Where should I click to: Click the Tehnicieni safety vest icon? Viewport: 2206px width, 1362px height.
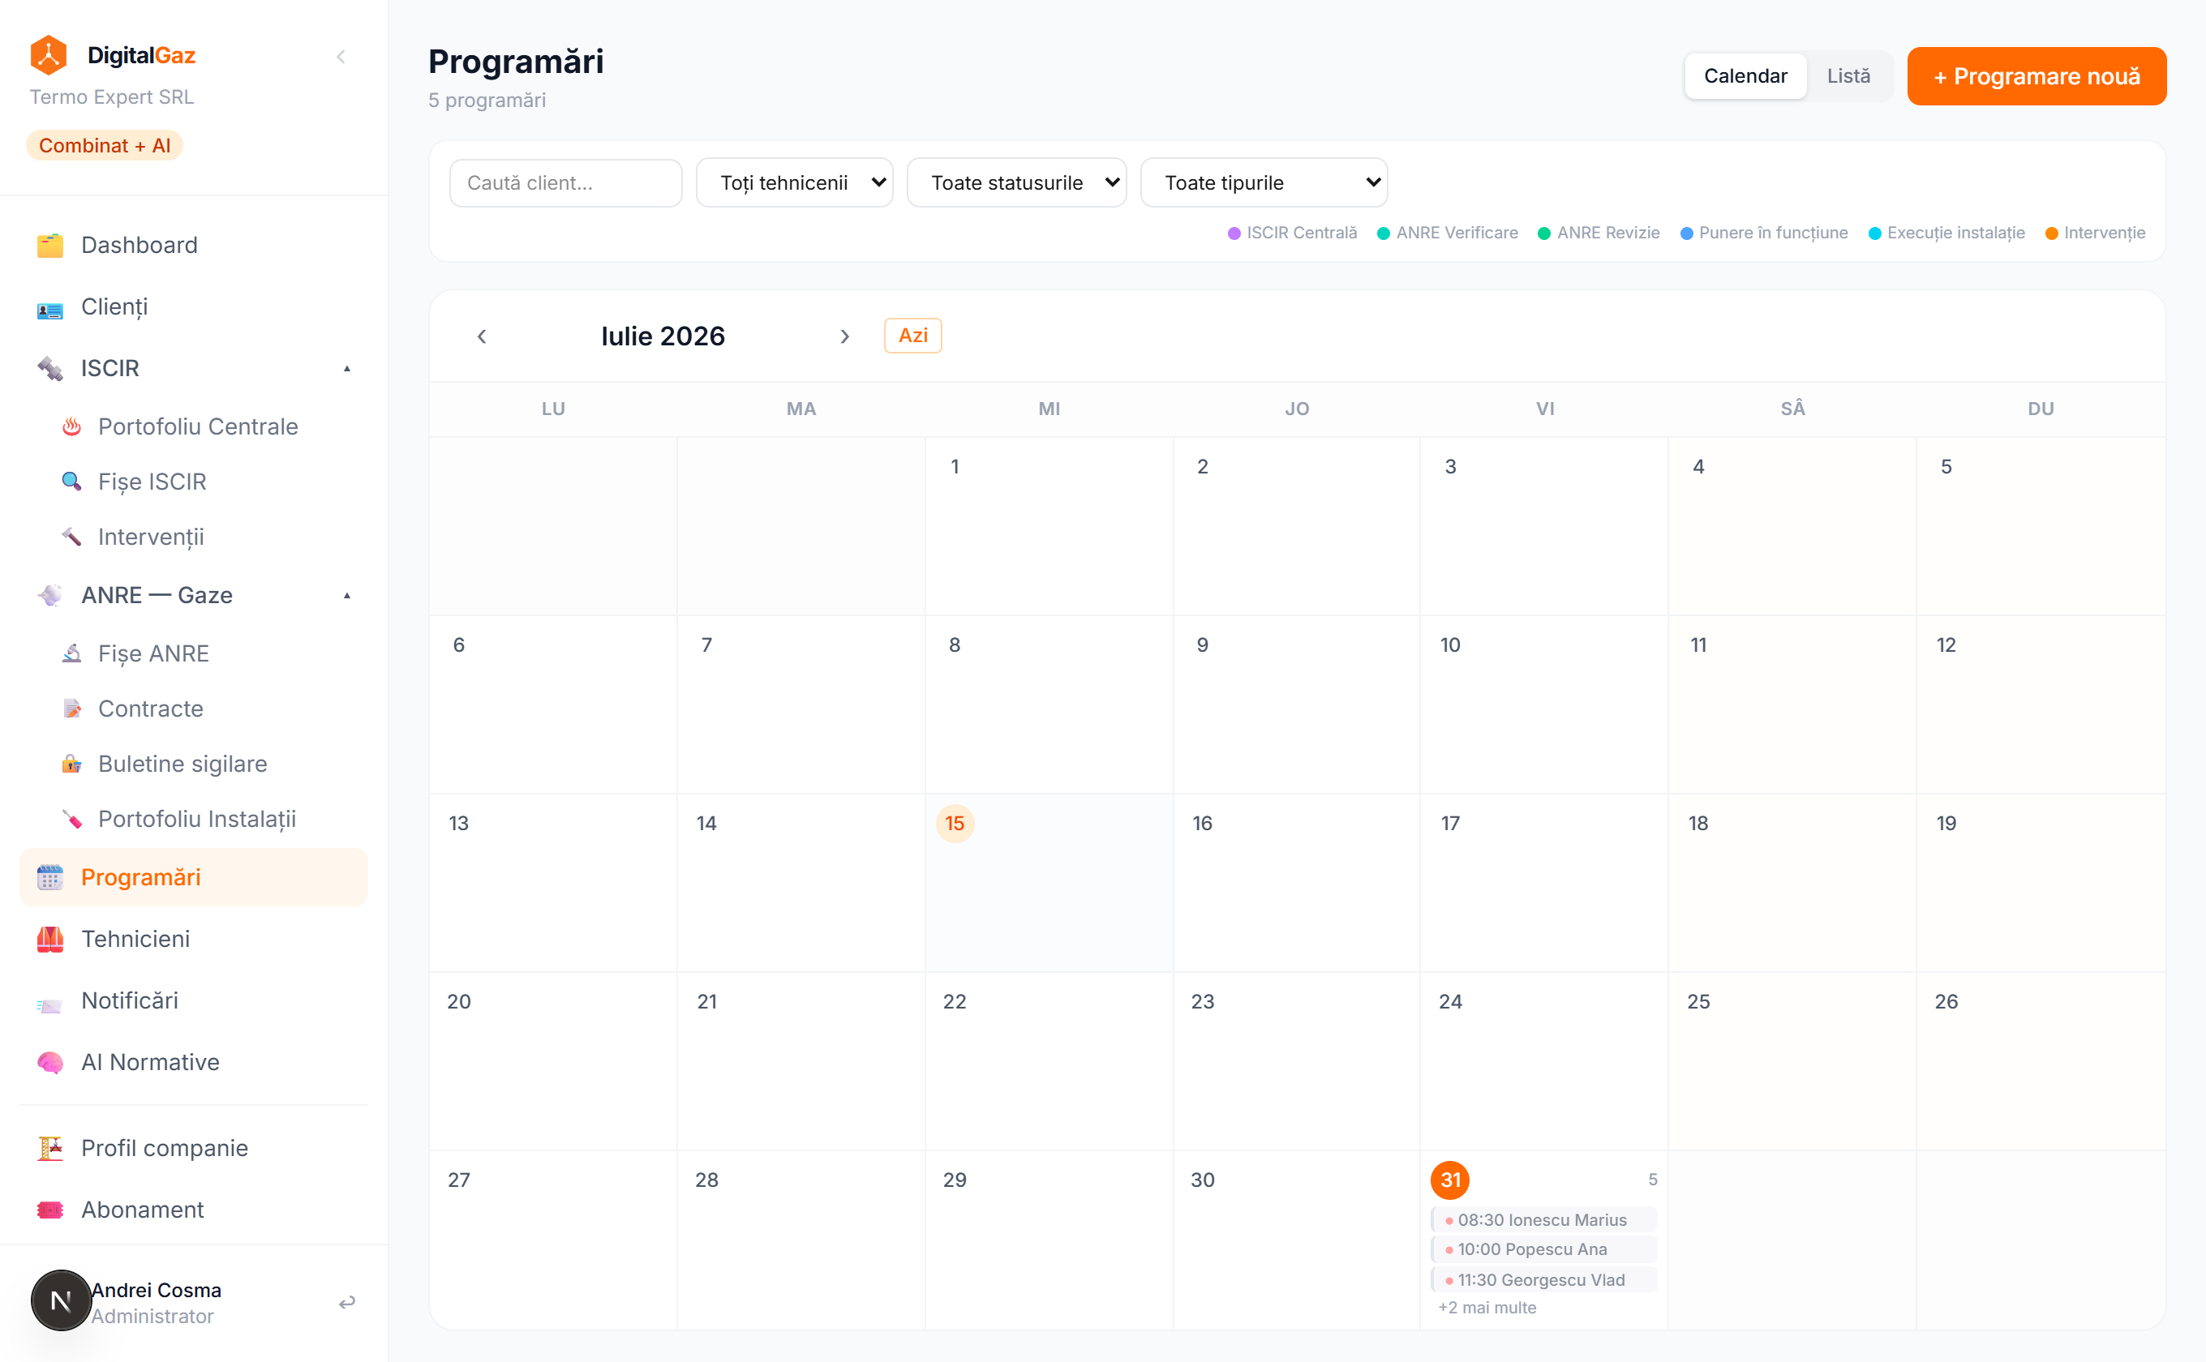(49, 939)
